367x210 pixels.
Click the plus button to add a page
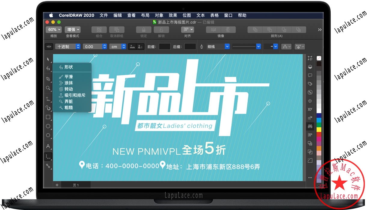click(x=57, y=185)
